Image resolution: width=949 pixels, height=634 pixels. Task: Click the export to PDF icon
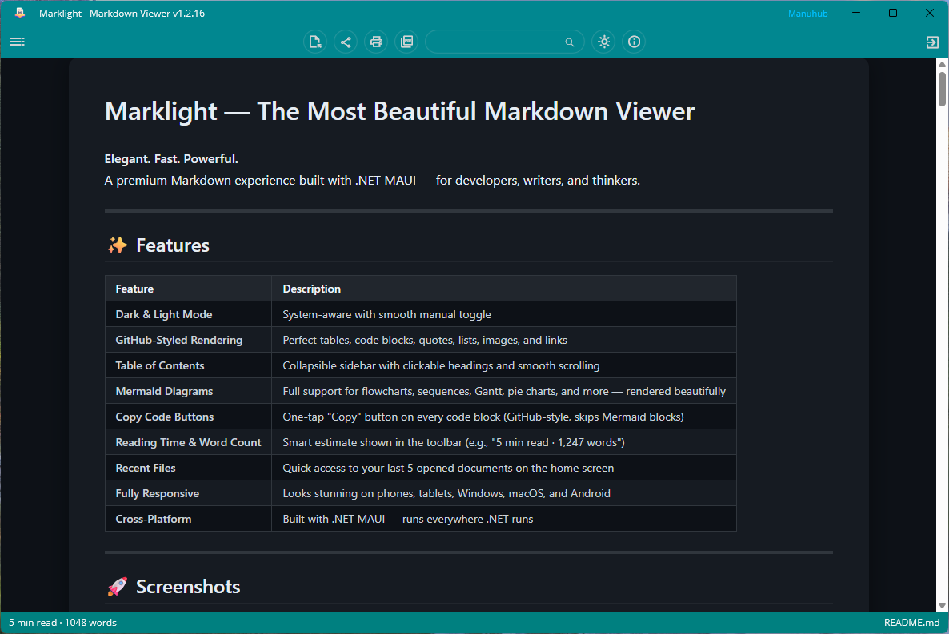tap(406, 42)
